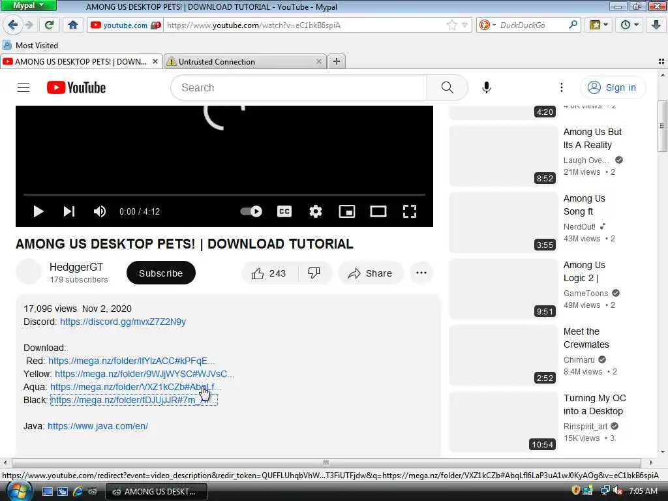The height and width of the screenshot is (501, 668).
Task: Open player settings gear
Action: (x=316, y=211)
